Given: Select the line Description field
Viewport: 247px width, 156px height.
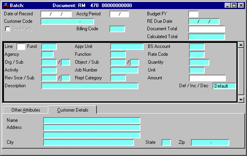Looking at the screenshot, I should pyautogui.click(x=90, y=86).
